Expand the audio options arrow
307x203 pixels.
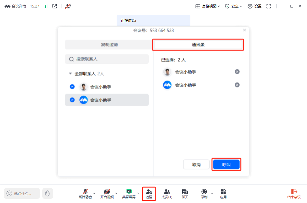click(94, 193)
